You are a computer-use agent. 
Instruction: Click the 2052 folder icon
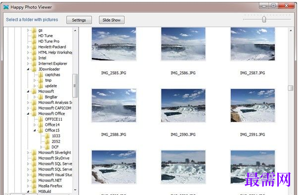[47, 142]
